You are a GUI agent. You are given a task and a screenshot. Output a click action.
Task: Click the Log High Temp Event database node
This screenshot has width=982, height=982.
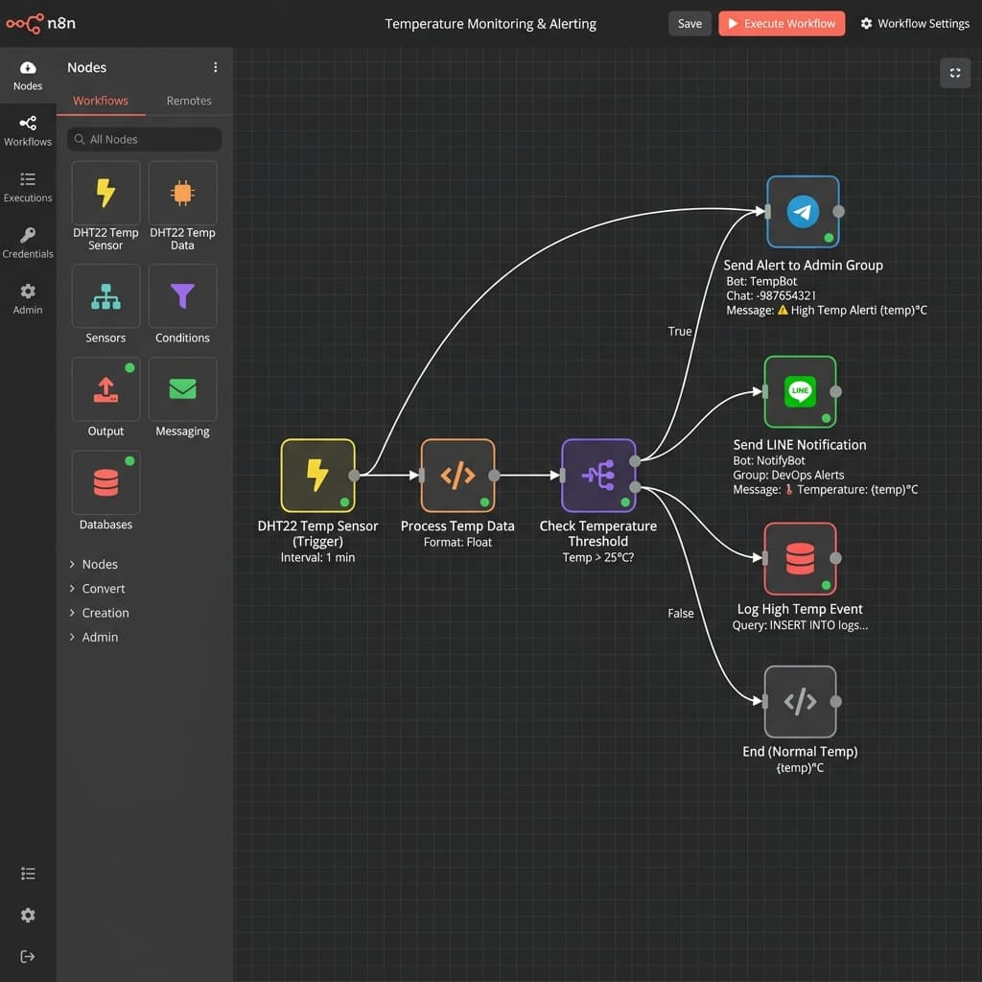point(800,558)
